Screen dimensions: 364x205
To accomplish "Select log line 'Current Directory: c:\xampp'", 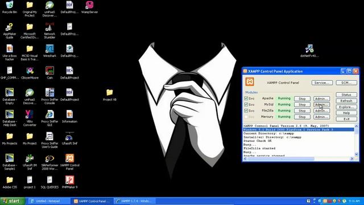I will click(x=268, y=133).
